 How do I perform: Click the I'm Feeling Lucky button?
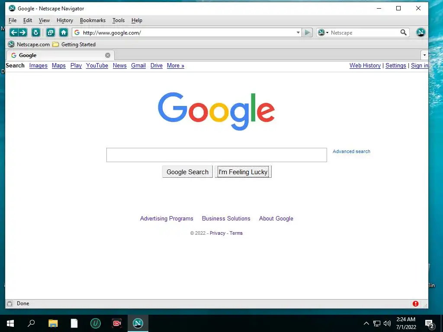point(243,172)
